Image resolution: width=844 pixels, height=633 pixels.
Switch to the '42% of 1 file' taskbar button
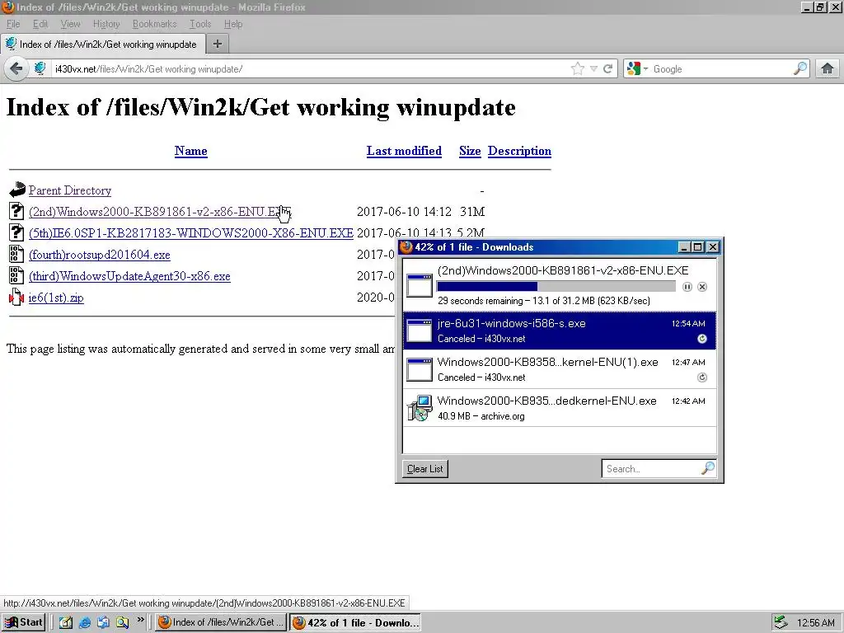[x=355, y=622]
